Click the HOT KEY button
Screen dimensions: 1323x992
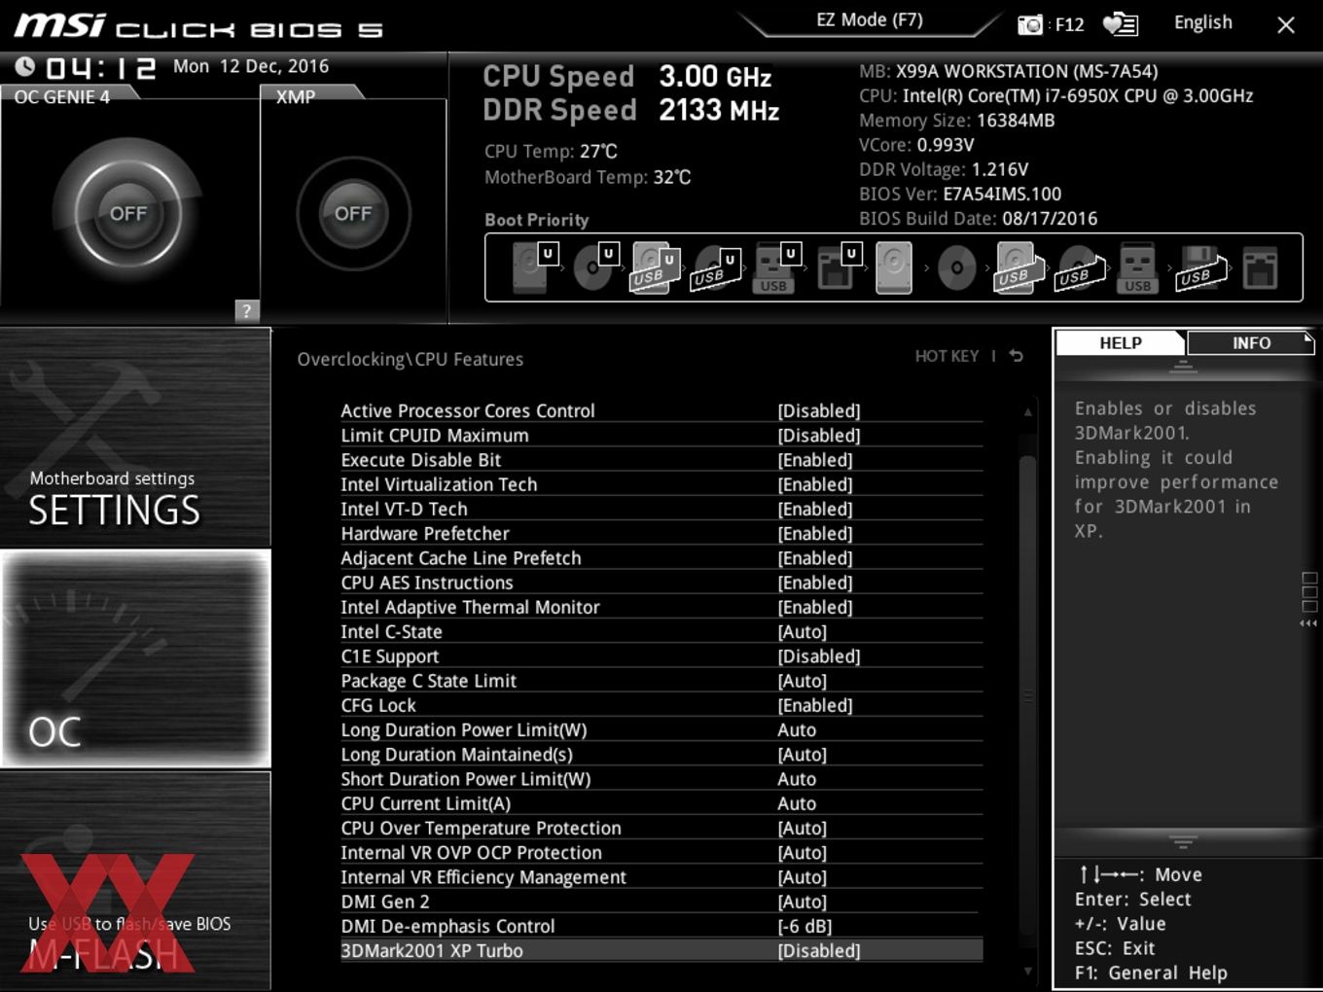pos(947,356)
